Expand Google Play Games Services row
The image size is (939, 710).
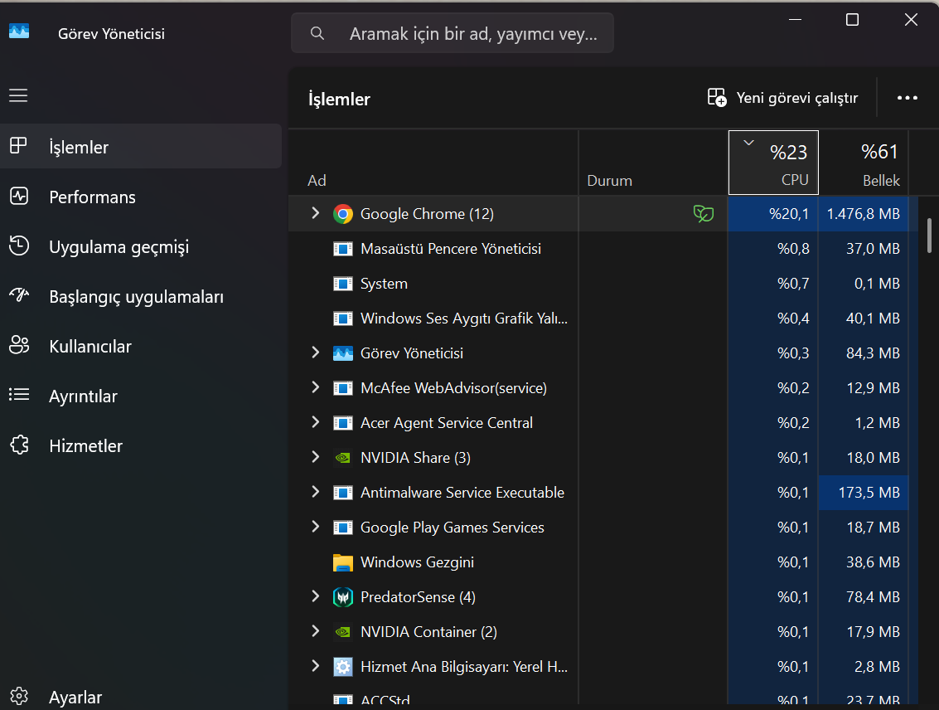(x=315, y=527)
